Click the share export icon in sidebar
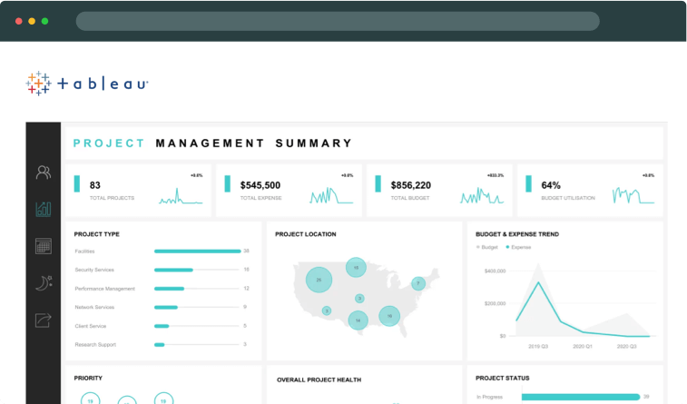 [x=44, y=320]
